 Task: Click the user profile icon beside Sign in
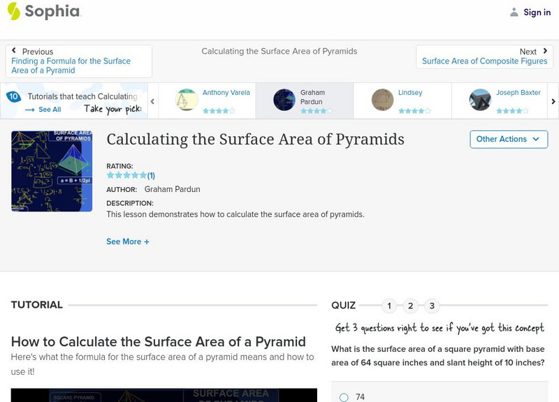point(514,12)
